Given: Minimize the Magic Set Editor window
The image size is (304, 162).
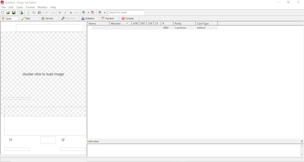Looking at the screenshot, I should pyautogui.click(x=278, y=3).
